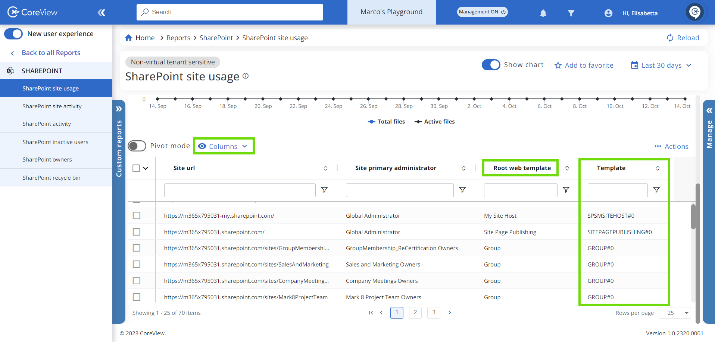Sort by Template column arrows
The image size is (715, 342).
point(658,168)
